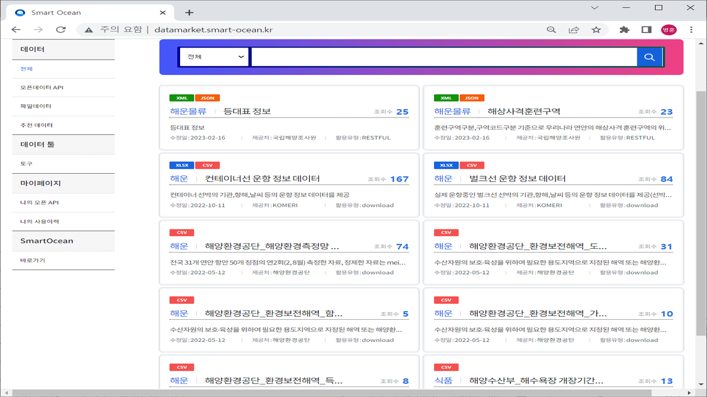
Task: Click the JSON badge on 해상사격훈련구역 card
Action: point(472,98)
